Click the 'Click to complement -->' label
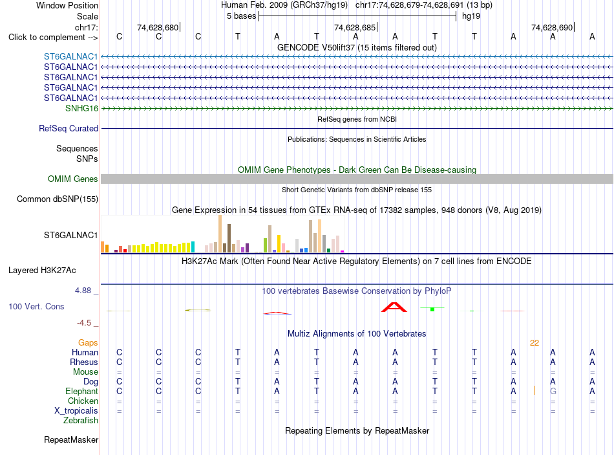Viewport: 614px width, 455px height. click(x=53, y=38)
